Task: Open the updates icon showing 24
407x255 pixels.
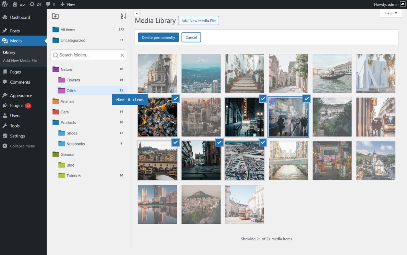Action: 35,4
